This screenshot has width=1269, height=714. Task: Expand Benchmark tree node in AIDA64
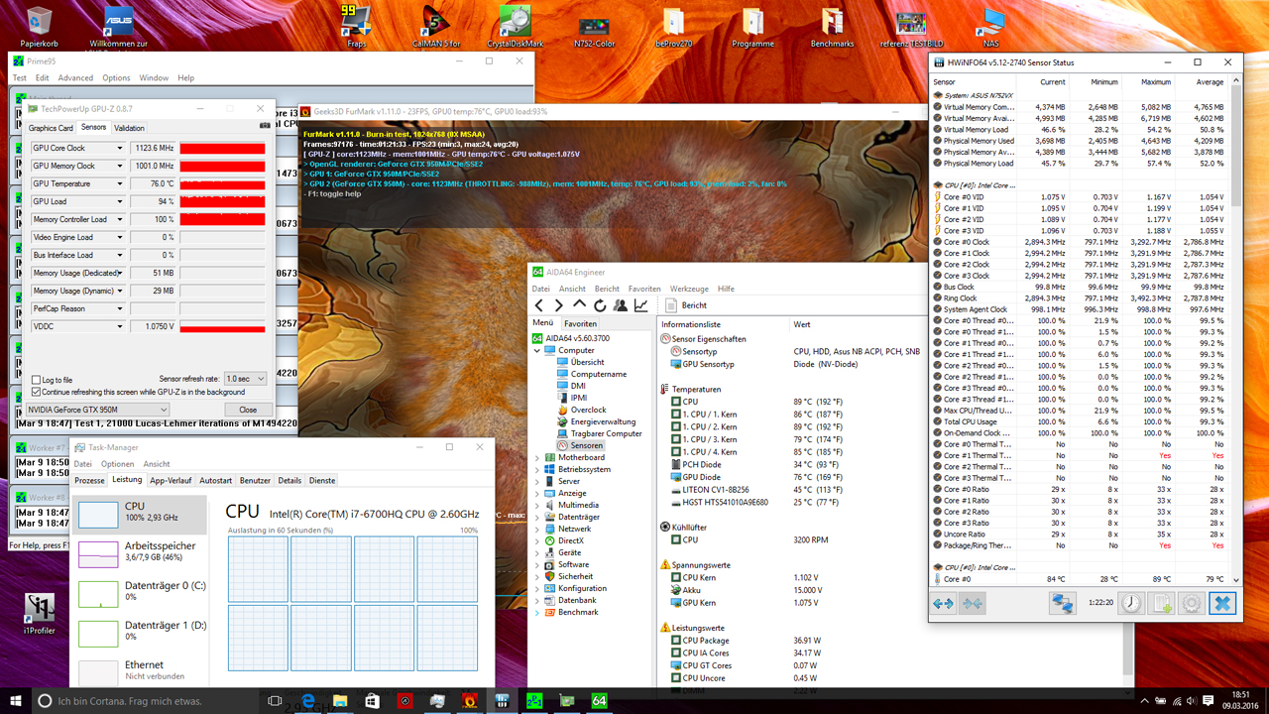click(x=538, y=612)
